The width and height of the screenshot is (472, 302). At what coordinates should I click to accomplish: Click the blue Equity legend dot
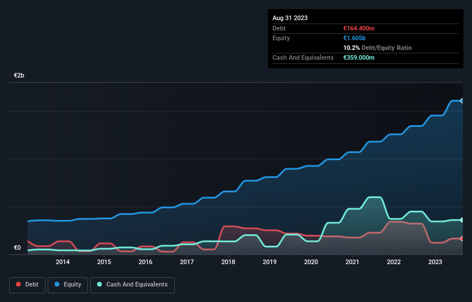click(57, 284)
